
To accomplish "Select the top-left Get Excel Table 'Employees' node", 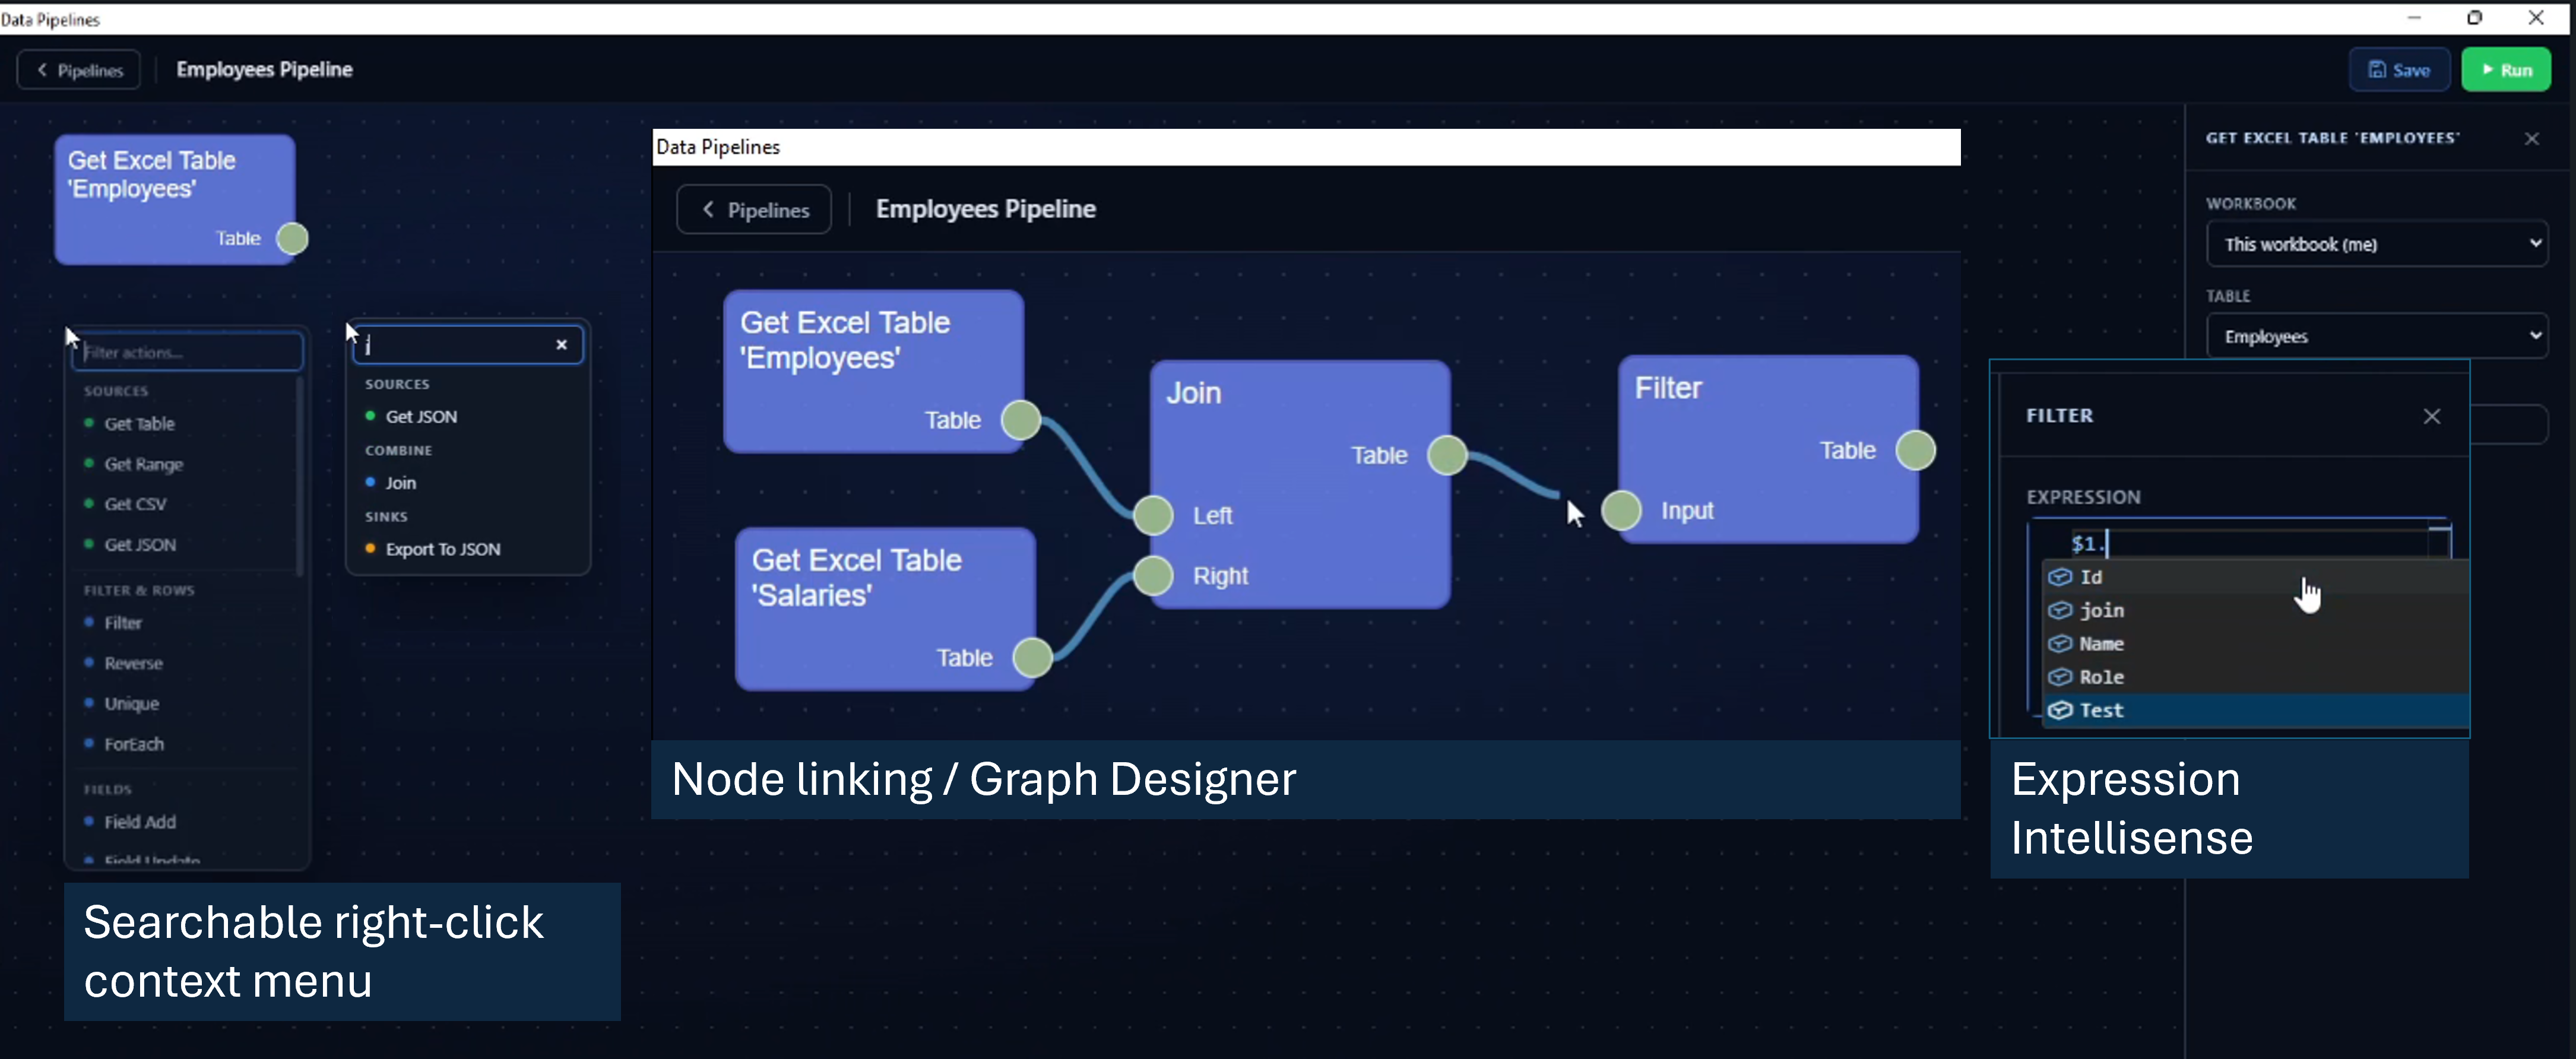I will coord(174,199).
